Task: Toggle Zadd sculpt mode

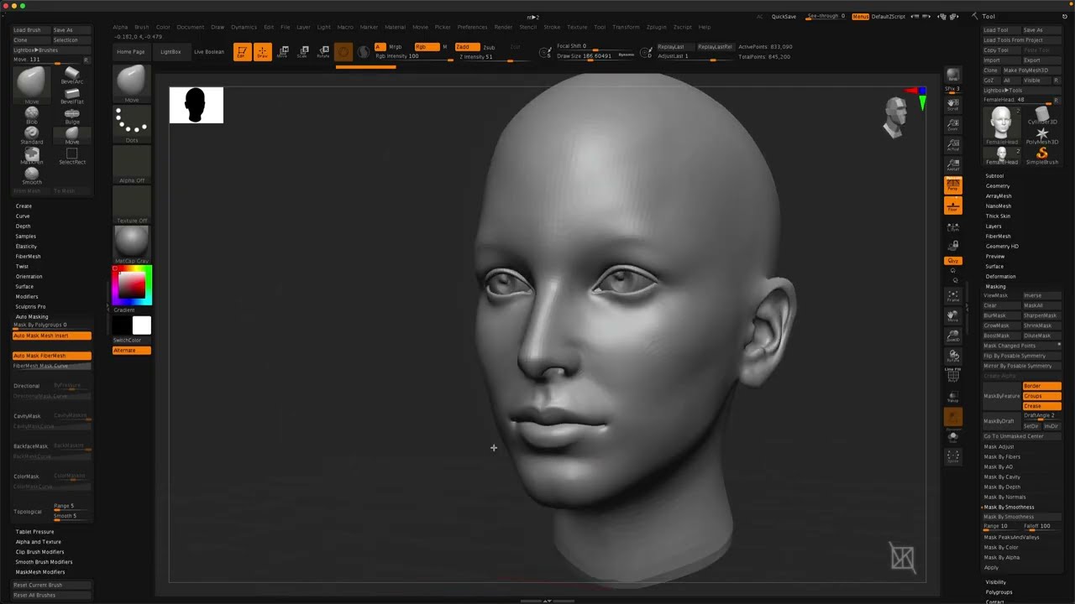Action: pyautogui.click(x=467, y=47)
